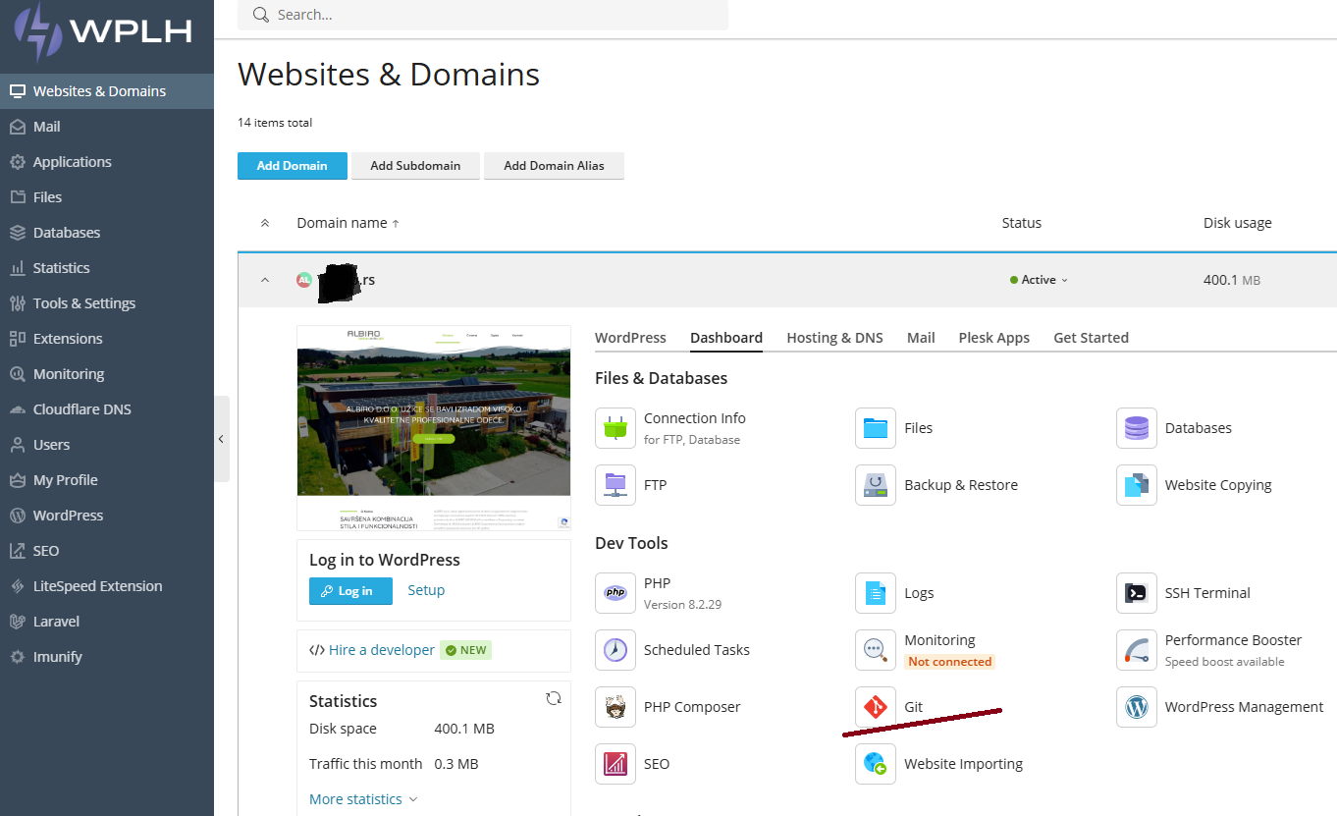
Task: Open Databases in the sidebar
Action: tap(107, 233)
